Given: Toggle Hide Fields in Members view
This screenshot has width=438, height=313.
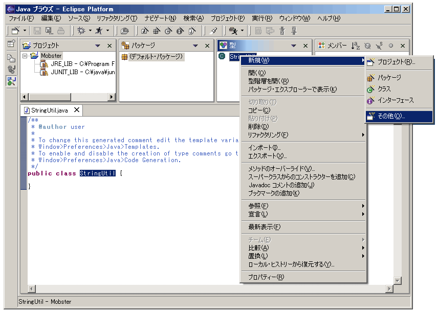Looking at the screenshot, I should [367, 46].
